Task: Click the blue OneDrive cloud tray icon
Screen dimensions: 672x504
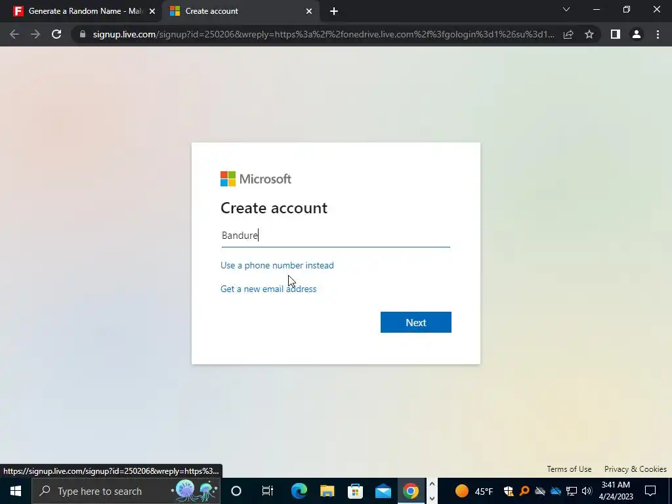Action: [x=556, y=491]
